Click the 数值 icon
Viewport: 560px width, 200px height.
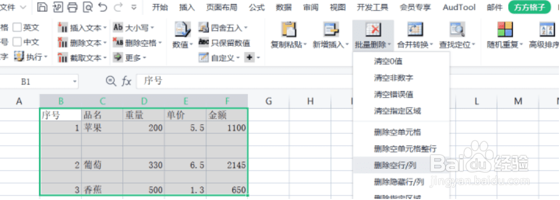tap(183, 30)
